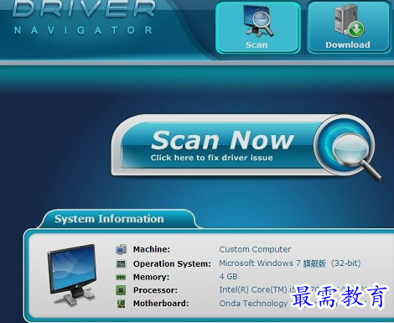Click the 'Processor:' label

[155, 290]
